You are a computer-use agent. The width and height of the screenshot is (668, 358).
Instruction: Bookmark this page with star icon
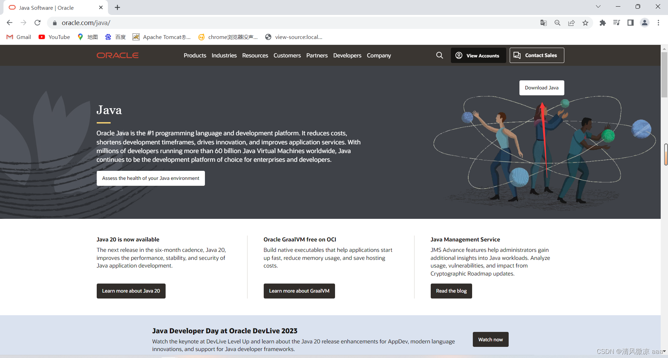click(585, 23)
